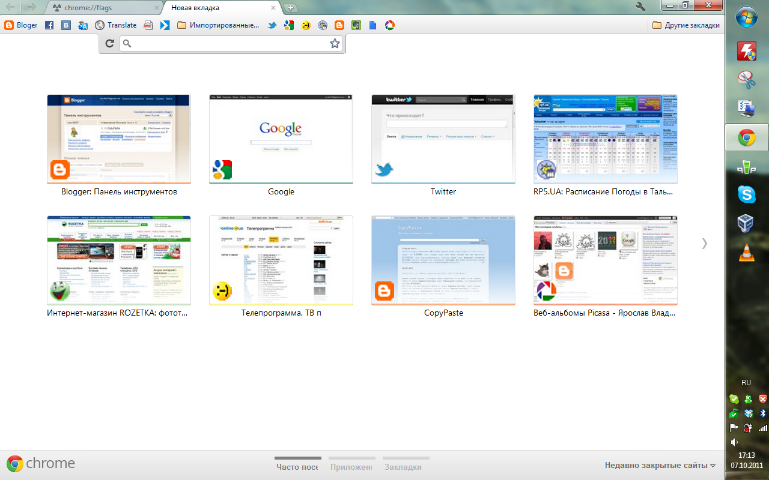Open the Picasa pinwheel bookmark in bookmarks bar
Screen dimensions: 769x480
point(390,25)
